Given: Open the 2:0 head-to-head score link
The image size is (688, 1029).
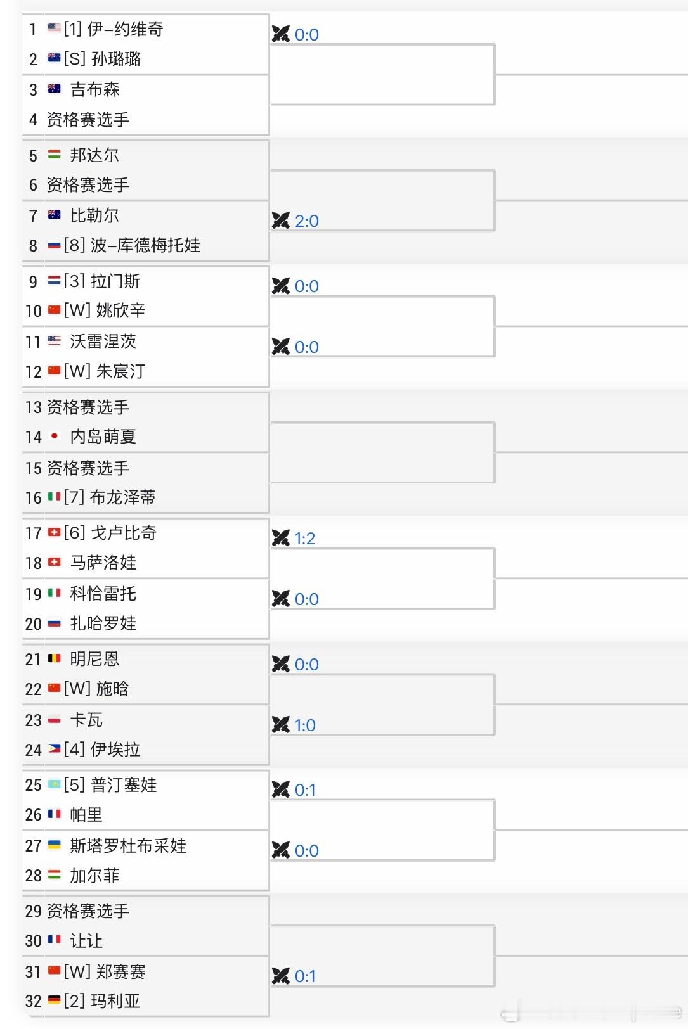Looking at the screenshot, I should pos(307,221).
